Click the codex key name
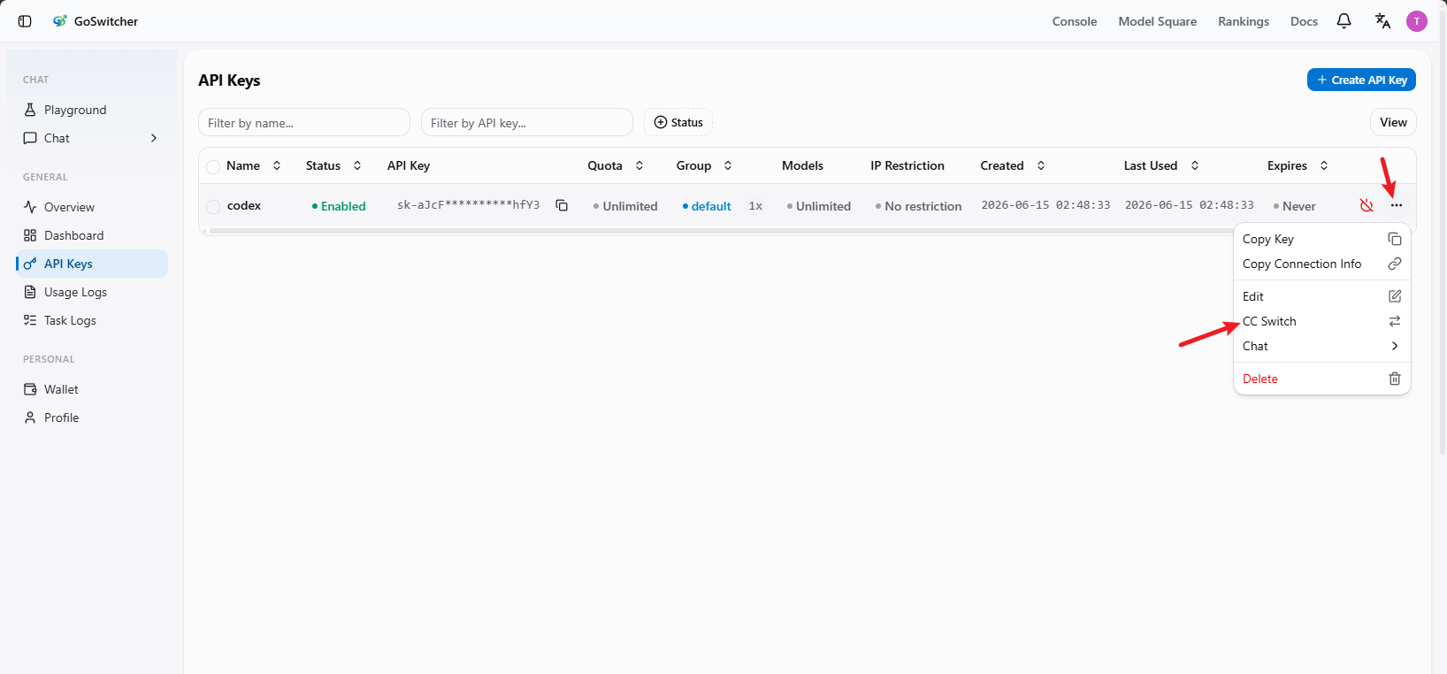The height and width of the screenshot is (674, 1447). click(x=244, y=205)
